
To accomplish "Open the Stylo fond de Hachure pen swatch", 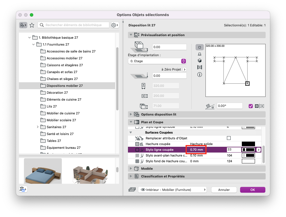I will (248, 161).
